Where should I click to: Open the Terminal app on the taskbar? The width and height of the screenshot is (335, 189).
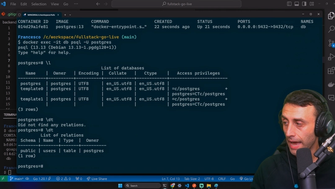[165, 186]
